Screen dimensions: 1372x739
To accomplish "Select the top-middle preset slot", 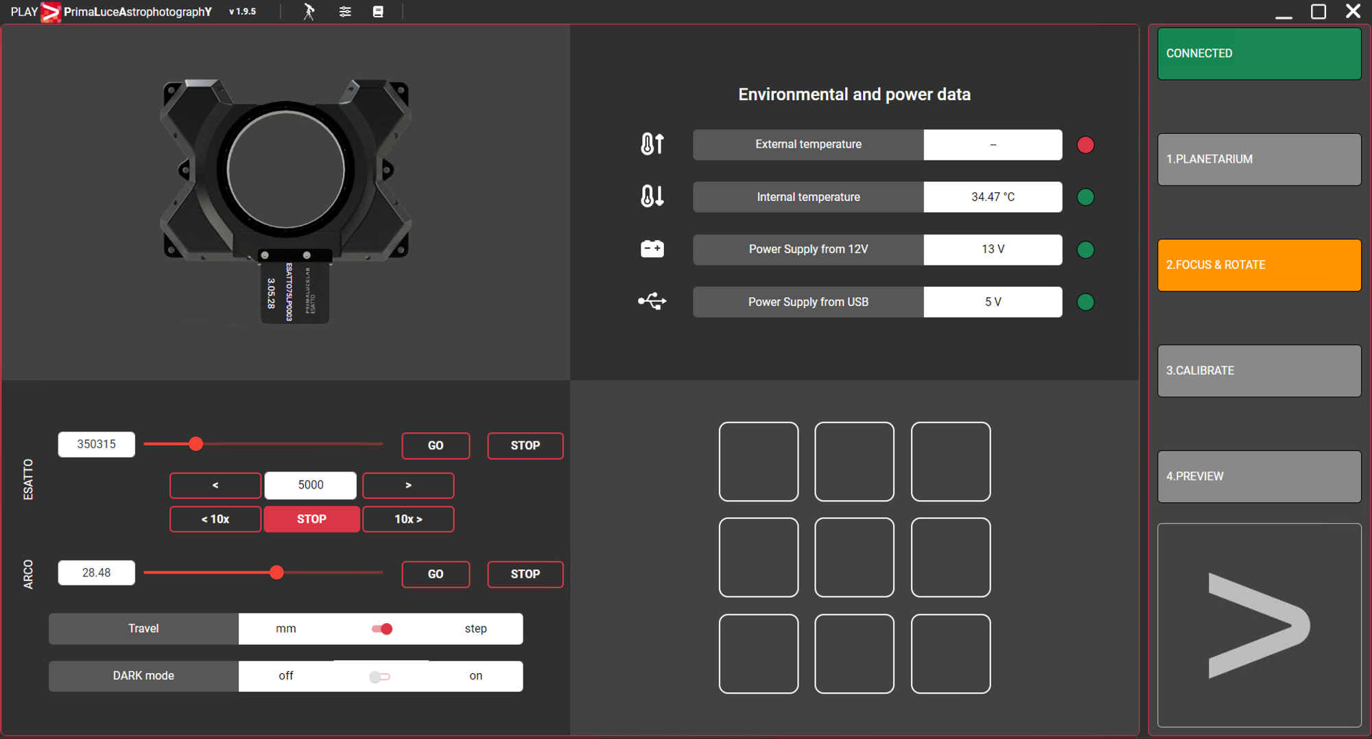I will (855, 461).
